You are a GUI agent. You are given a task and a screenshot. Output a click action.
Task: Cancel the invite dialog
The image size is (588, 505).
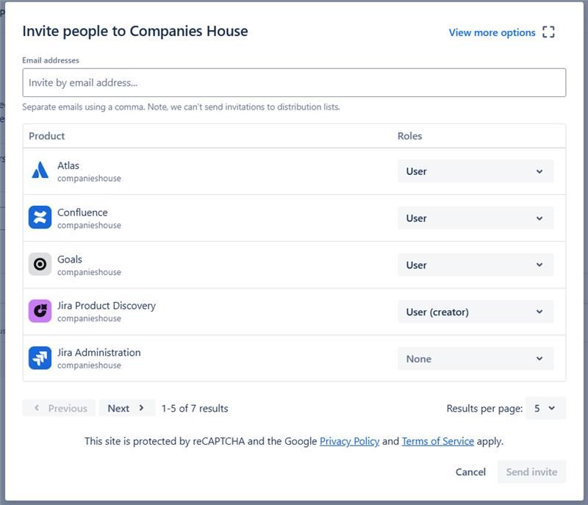click(470, 472)
